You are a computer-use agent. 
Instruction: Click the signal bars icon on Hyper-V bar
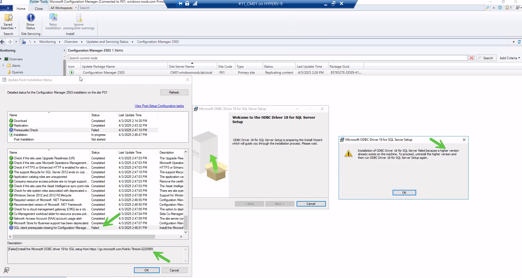[195, 4]
